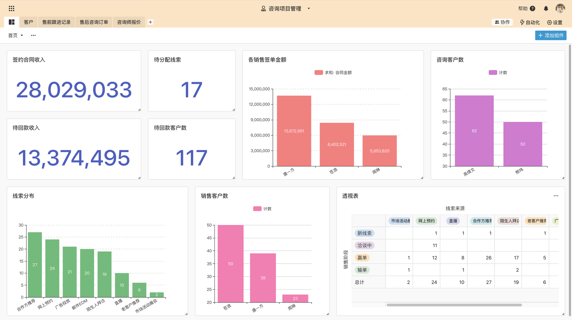
Task: Open the app launcher grid icon
Action: 11,9
